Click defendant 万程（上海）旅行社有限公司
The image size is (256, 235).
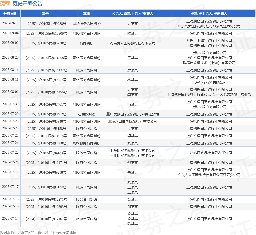click(209, 41)
